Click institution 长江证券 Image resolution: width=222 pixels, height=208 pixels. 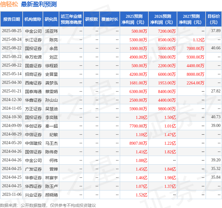(x=33, y=40)
